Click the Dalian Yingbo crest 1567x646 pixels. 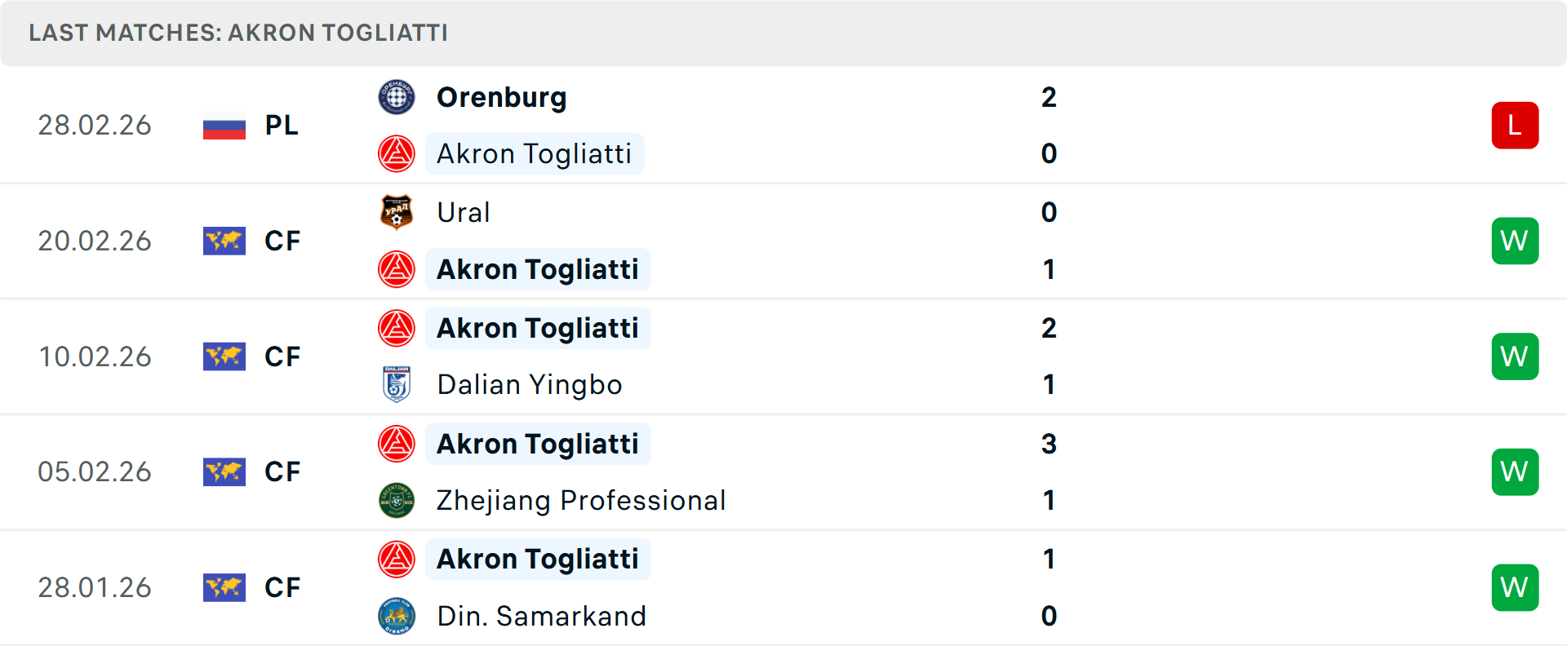[x=397, y=384]
